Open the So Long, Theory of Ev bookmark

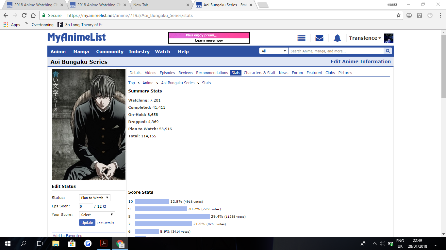(80, 25)
